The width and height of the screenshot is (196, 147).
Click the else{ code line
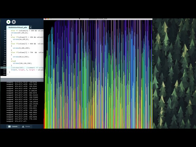point(13,61)
